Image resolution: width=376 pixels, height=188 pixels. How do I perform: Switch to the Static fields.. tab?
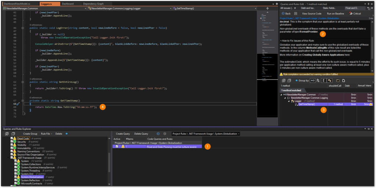329,8
